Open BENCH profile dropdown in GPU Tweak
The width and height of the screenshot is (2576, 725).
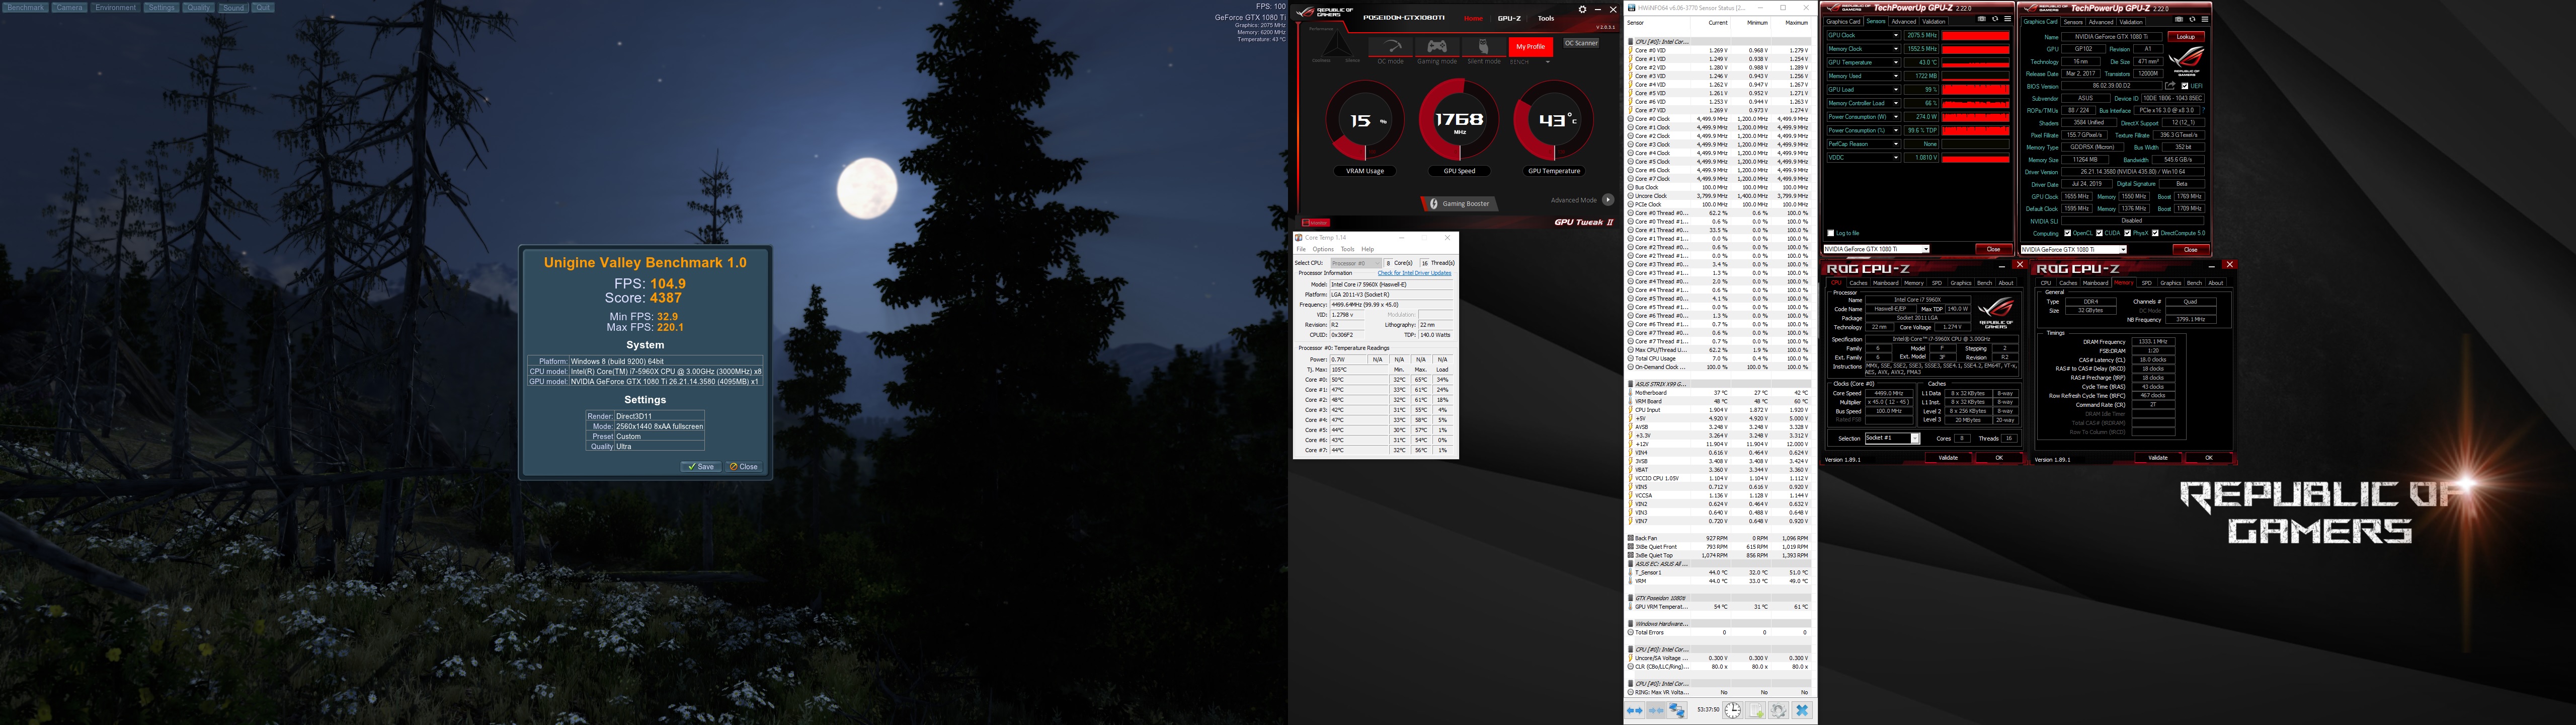click(x=1548, y=62)
